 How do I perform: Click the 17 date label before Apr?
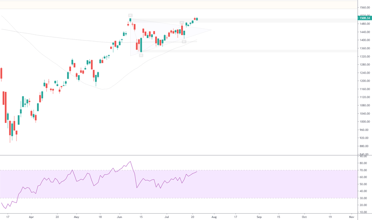pyautogui.click(x=8, y=217)
